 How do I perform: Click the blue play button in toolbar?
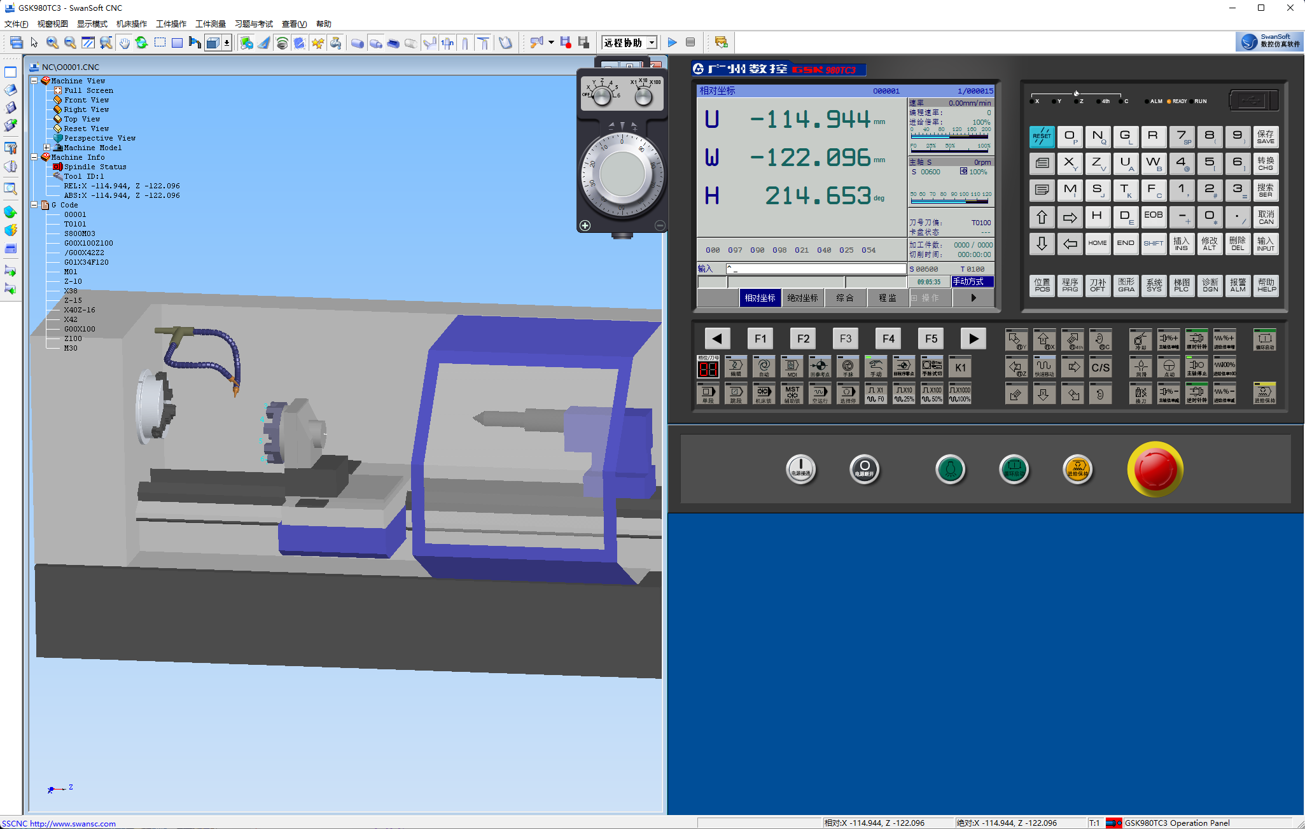(672, 43)
